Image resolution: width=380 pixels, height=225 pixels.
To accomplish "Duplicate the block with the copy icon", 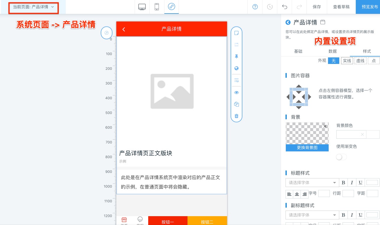I will (x=236, y=104).
